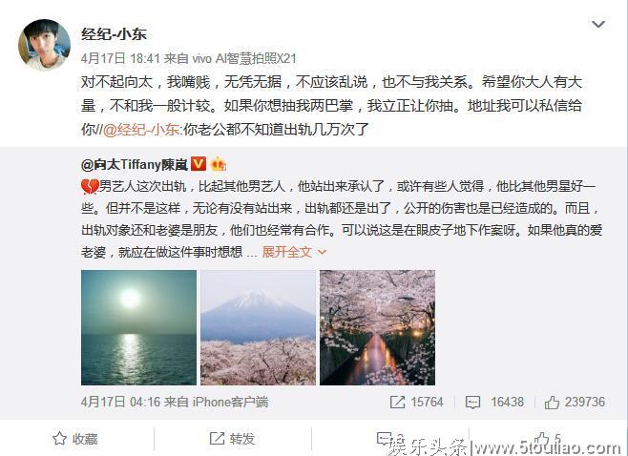Screen dimensions: 628x456
Task: Open @向太Tiffany陳嵐 profile link
Action: click(135, 164)
